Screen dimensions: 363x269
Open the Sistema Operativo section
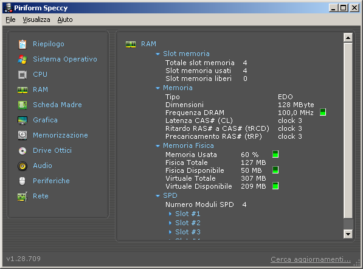tap(65, 59)
